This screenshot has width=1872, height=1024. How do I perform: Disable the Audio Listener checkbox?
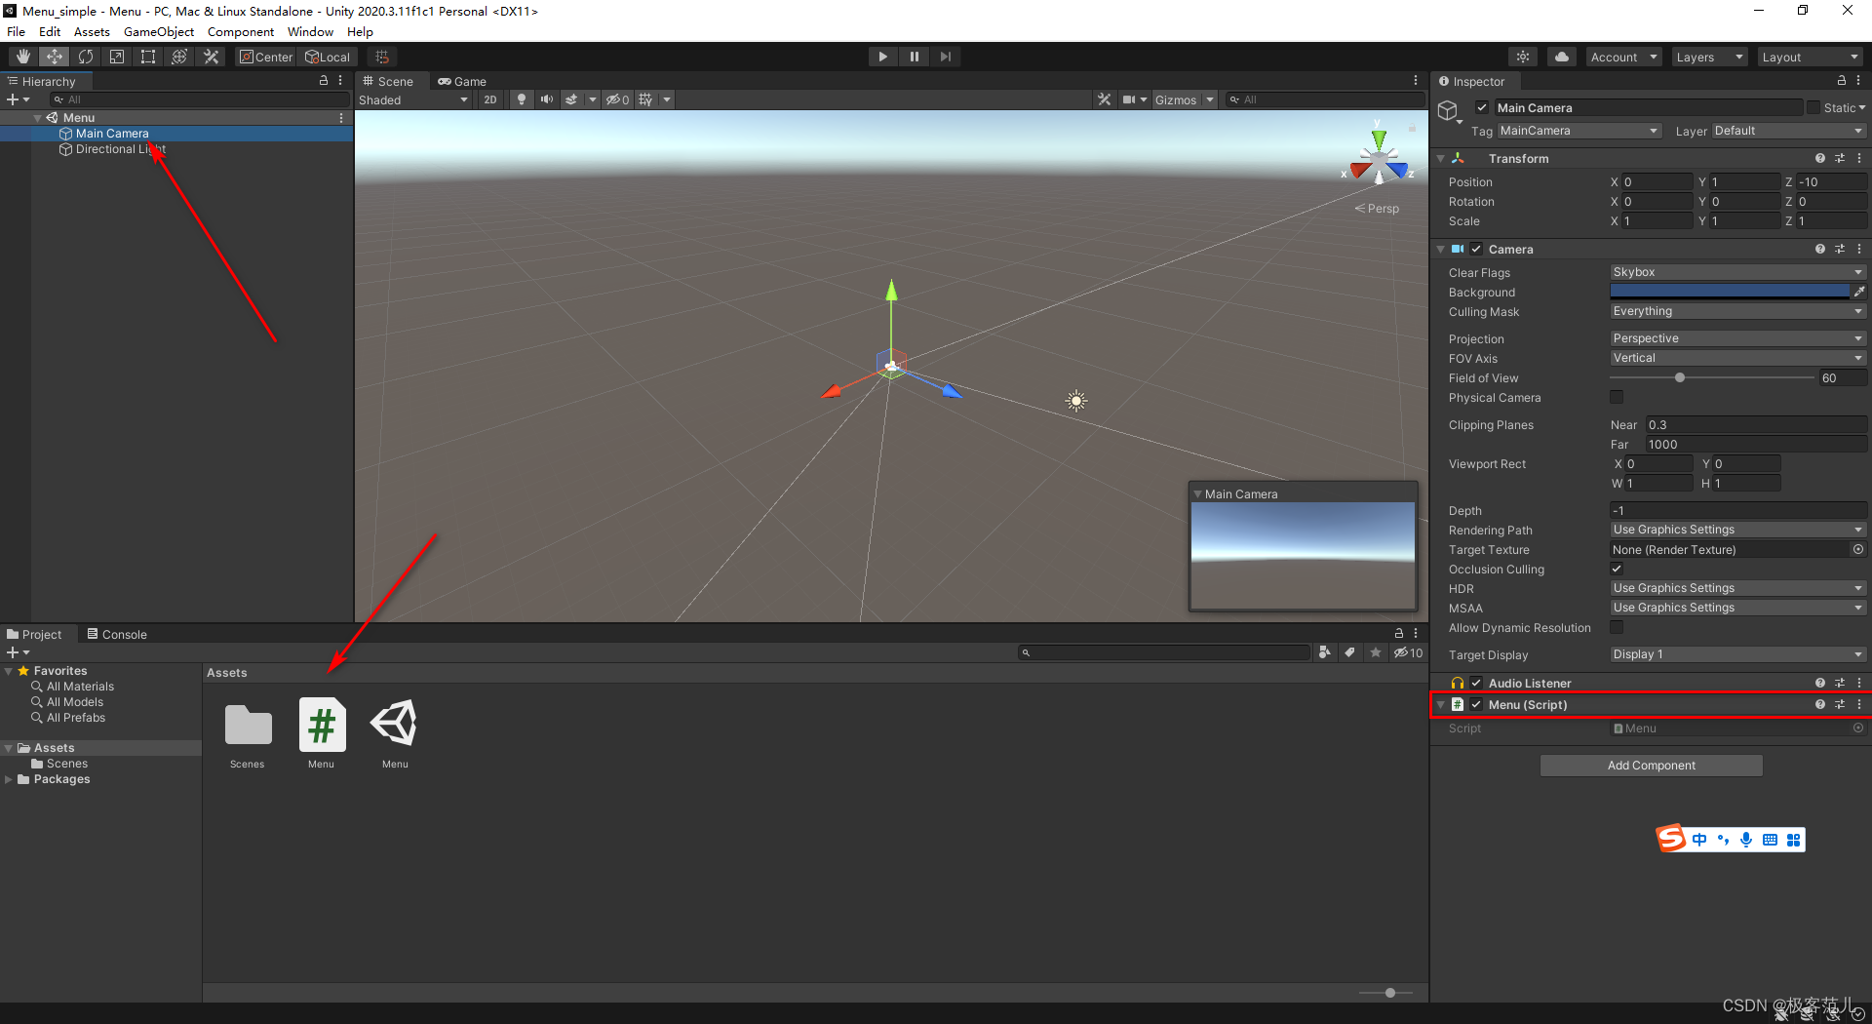1476,683
